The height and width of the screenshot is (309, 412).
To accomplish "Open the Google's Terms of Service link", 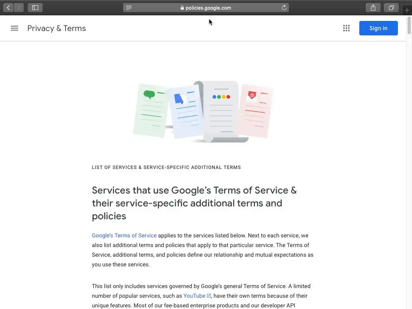I will pyautogui.click(x=124, y=235).
